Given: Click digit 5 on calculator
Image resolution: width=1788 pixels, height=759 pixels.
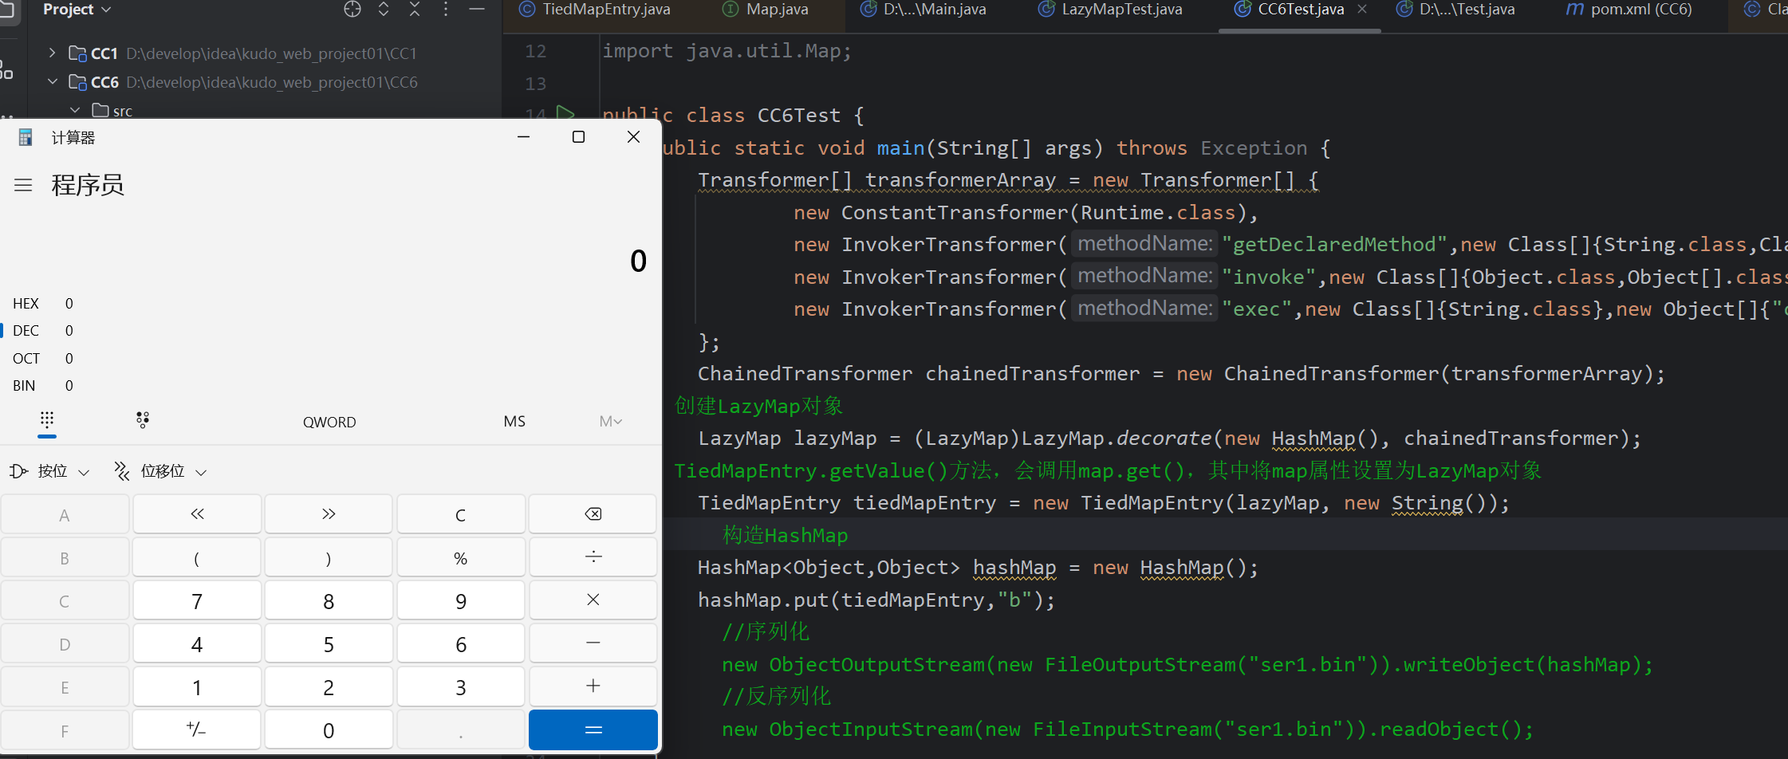Looking at the screenshot, I should [329, 643].
